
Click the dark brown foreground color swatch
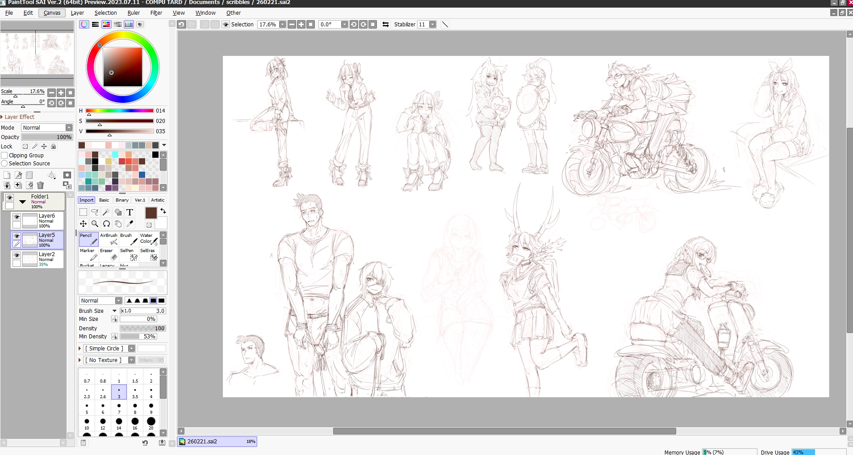coord(151,213)
